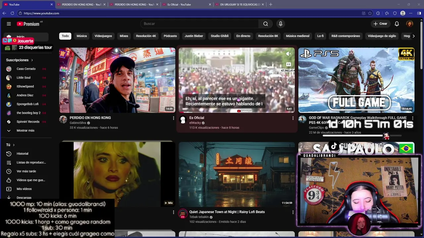Open the GabinoSilva channel avatar
This screenshot has width=424, height=238.
63,119
